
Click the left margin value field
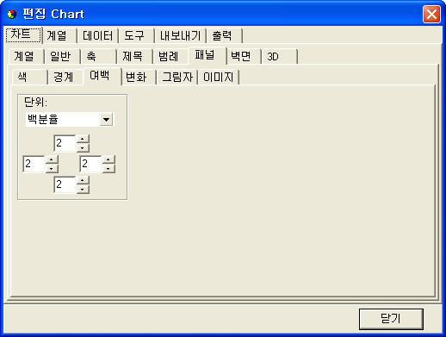point(34,164)
